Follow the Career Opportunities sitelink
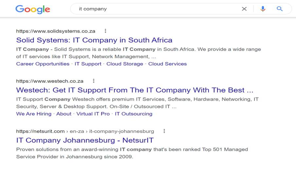The height and width of the screenshot is (172, 296). click(x=43, y=64)
